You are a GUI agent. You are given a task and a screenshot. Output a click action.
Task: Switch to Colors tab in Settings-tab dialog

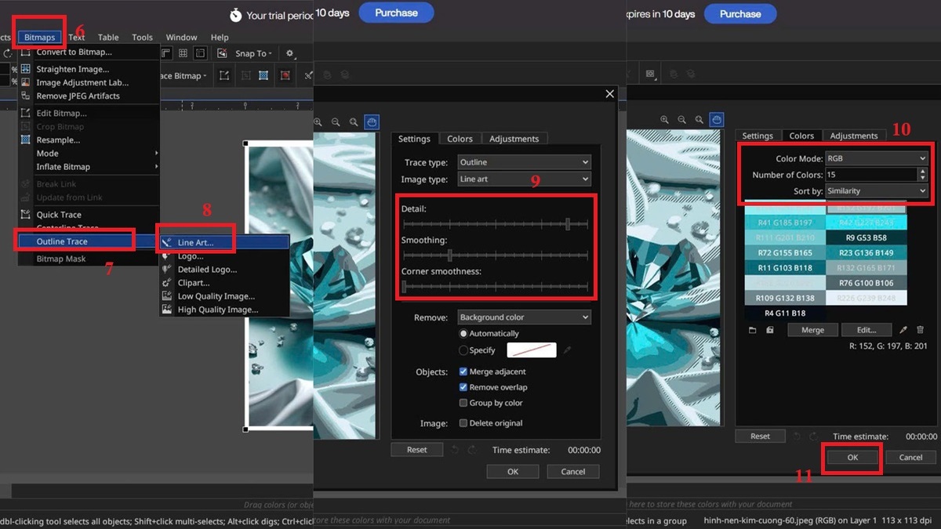(460, 139)
